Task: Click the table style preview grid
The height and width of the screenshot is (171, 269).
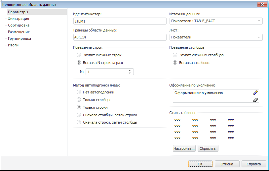Action: [x=204, y=129]
